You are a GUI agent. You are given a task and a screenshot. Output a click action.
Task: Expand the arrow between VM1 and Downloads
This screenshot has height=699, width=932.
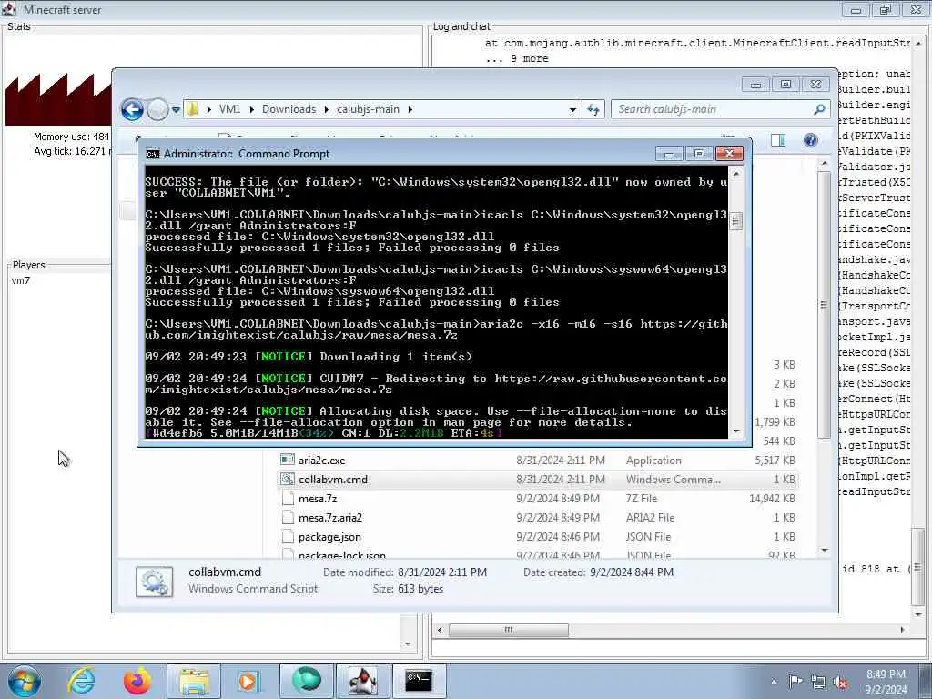pos(251,109)
